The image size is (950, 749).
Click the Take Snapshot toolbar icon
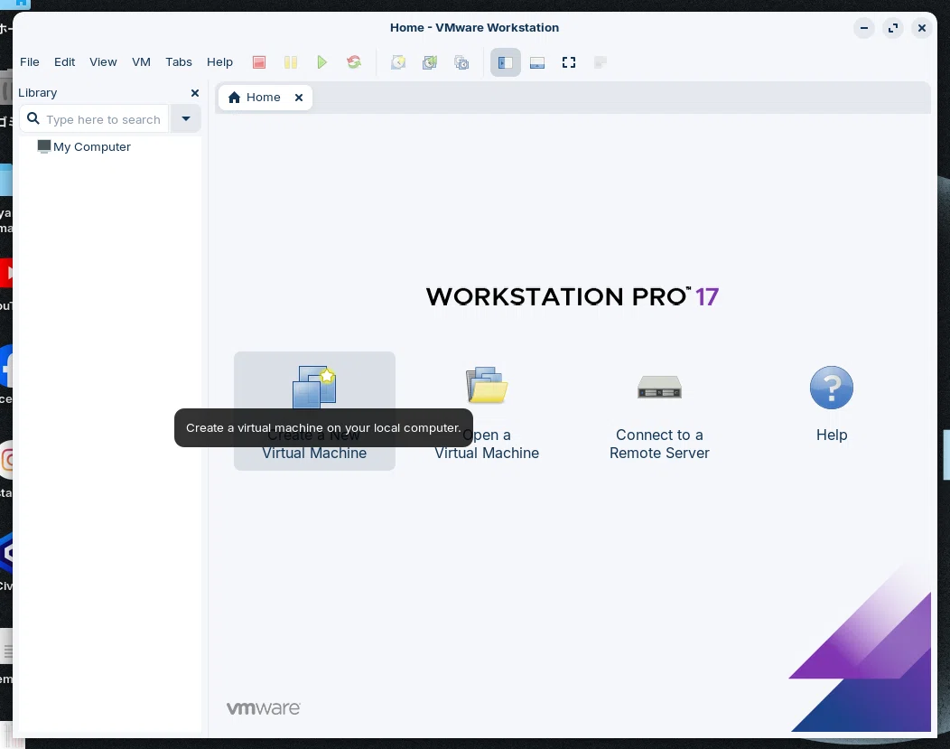click(398, 62)
